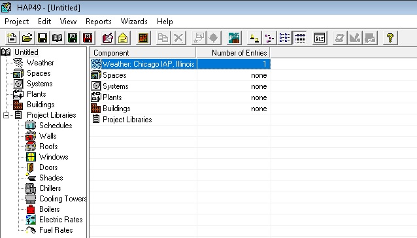417x238 pixels.
Task: Select Plants row in component list
Action: click(180, 97)
